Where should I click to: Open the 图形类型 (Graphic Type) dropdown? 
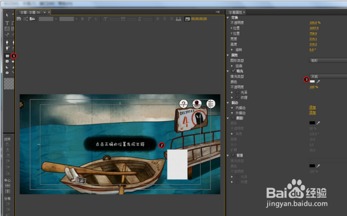(x=328, y=60)
